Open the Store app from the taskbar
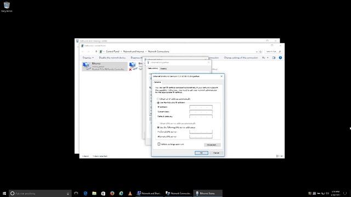The height and width of the screenshot is (197, 351). (x=103, y=193)
